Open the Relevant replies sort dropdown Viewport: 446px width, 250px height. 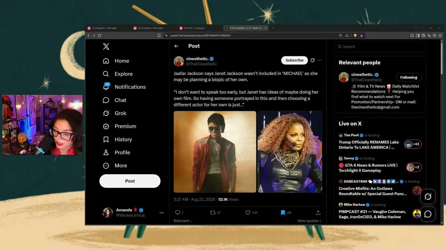[x=183, y=221]
